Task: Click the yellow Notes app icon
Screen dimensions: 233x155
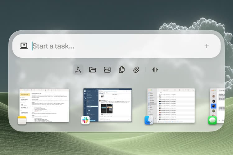Action: click(22, 120)
